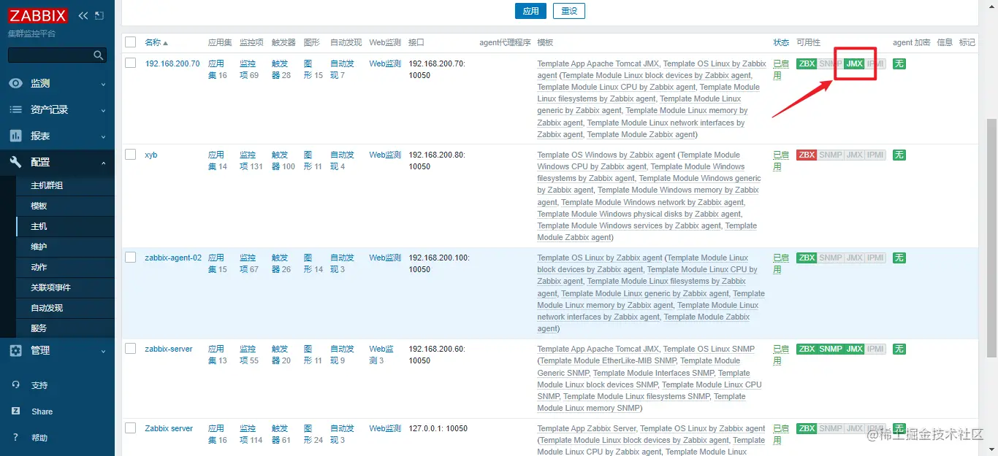
Task: Click ZBX badge for 192.168.200.70
Action: pyautogui.click(x=807, y=64)
